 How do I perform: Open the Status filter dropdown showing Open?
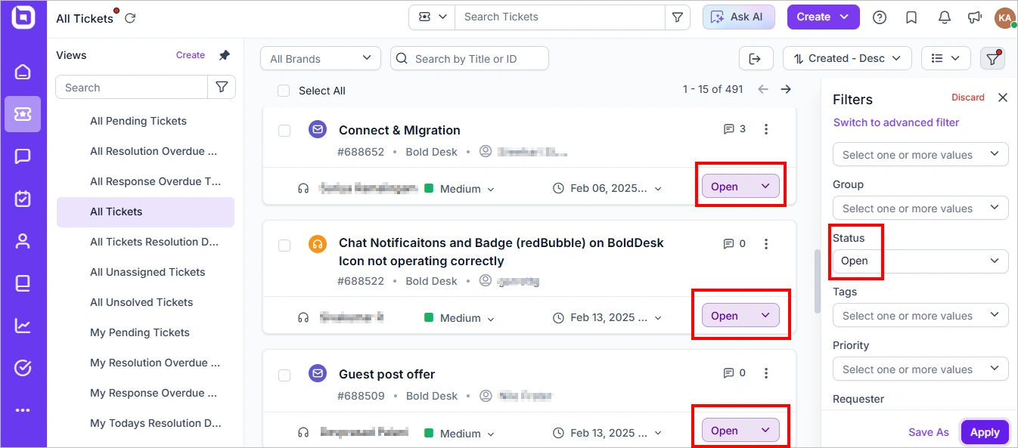(920, 261)
